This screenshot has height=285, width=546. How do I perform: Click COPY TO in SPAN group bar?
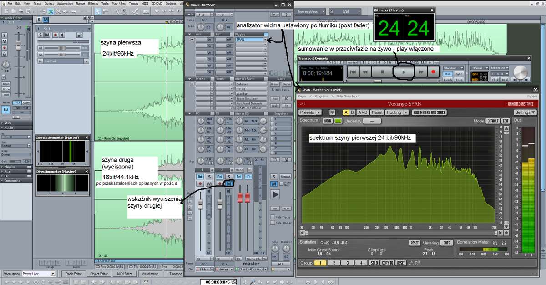click(387, 263)
